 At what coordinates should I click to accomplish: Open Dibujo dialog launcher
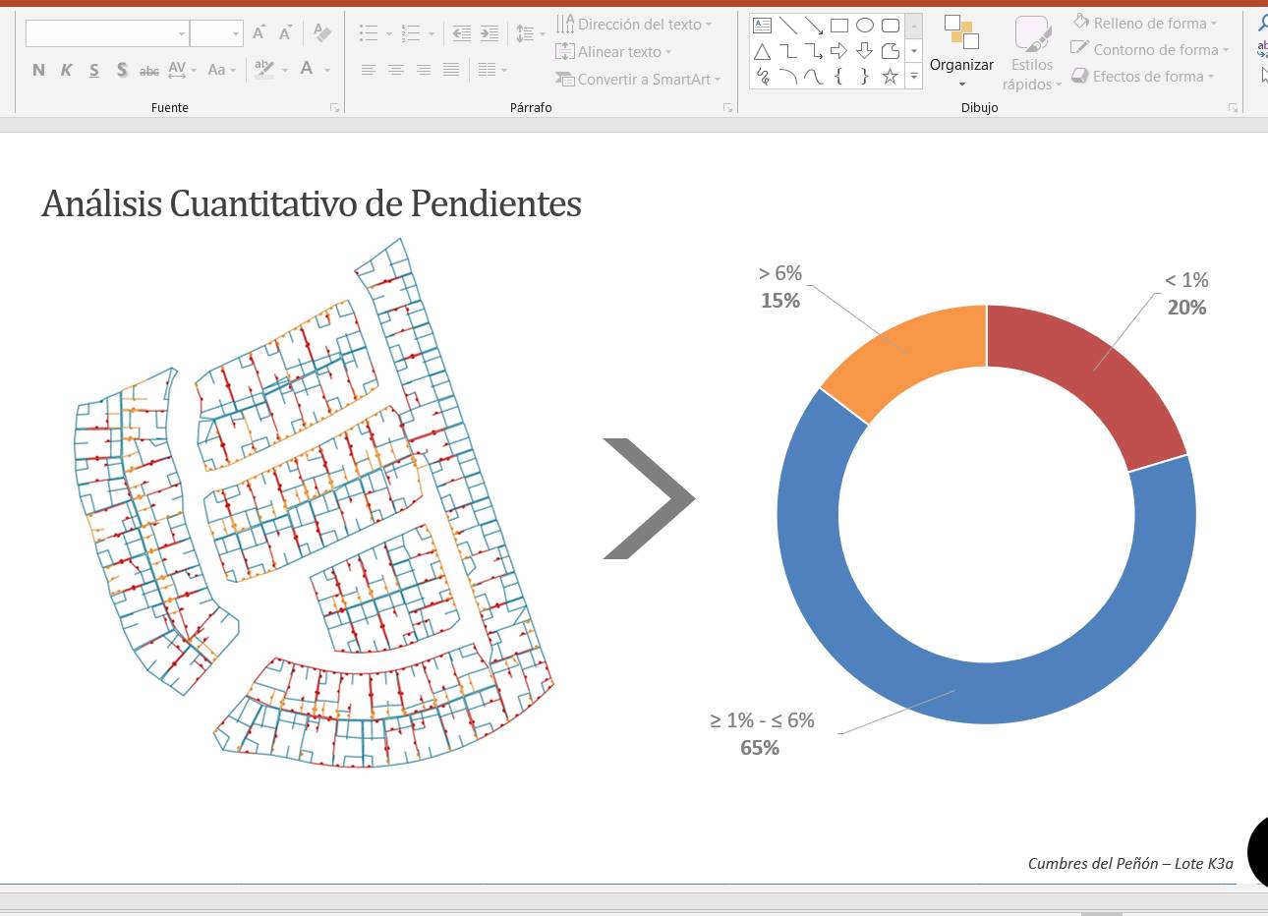1233,108
